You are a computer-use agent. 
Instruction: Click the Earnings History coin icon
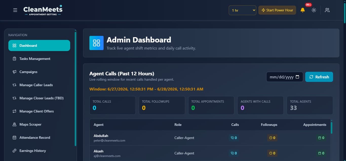[x=14, y=151]
